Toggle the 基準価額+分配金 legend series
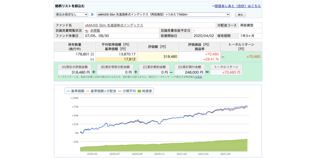The height and width of the screenshot is (159, 316). pos(101,91)
